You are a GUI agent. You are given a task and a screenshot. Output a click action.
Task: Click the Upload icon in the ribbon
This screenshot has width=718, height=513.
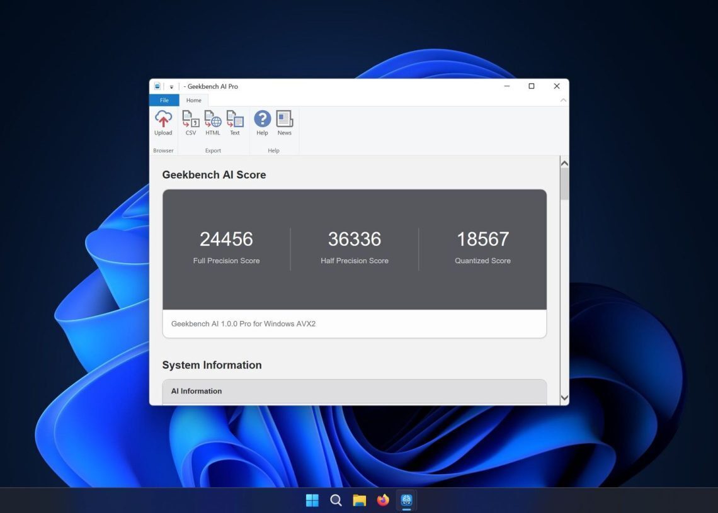tap(163, 123)
